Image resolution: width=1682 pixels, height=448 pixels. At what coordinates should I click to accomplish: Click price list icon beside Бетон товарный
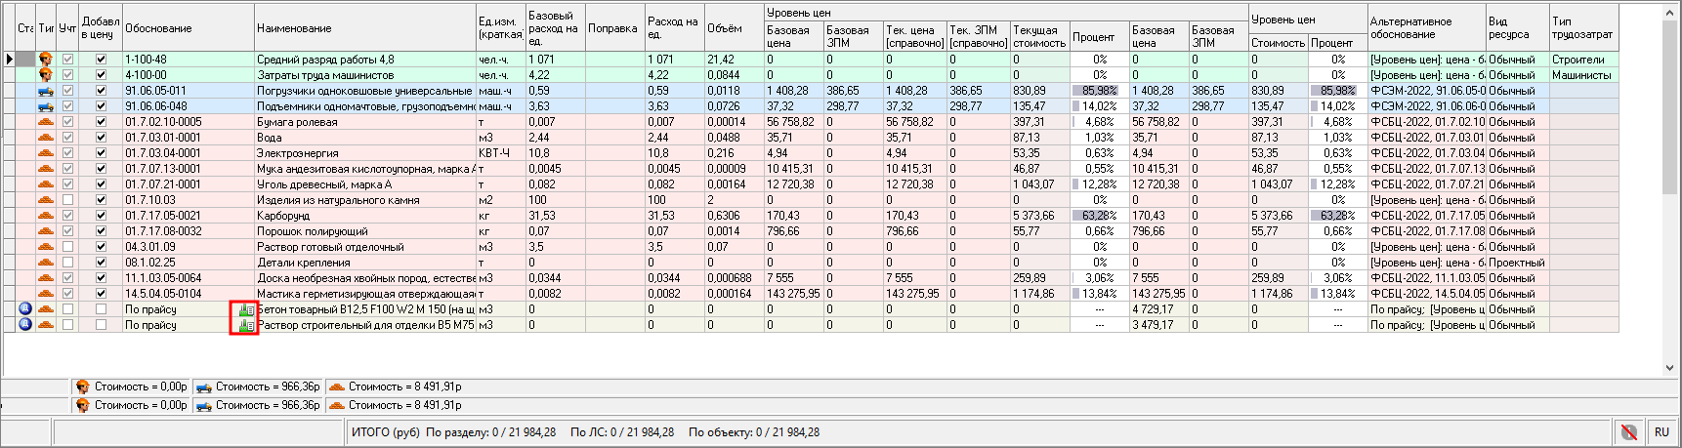pyautogui.click(x=245, y=310)
